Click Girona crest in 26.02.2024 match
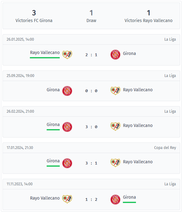 [67, 127]
